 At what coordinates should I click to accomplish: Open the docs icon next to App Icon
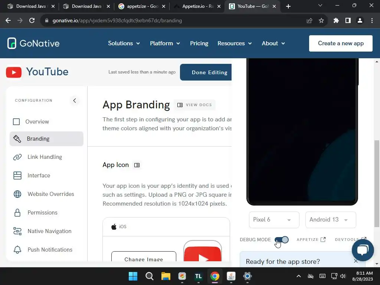click(137, 165)
